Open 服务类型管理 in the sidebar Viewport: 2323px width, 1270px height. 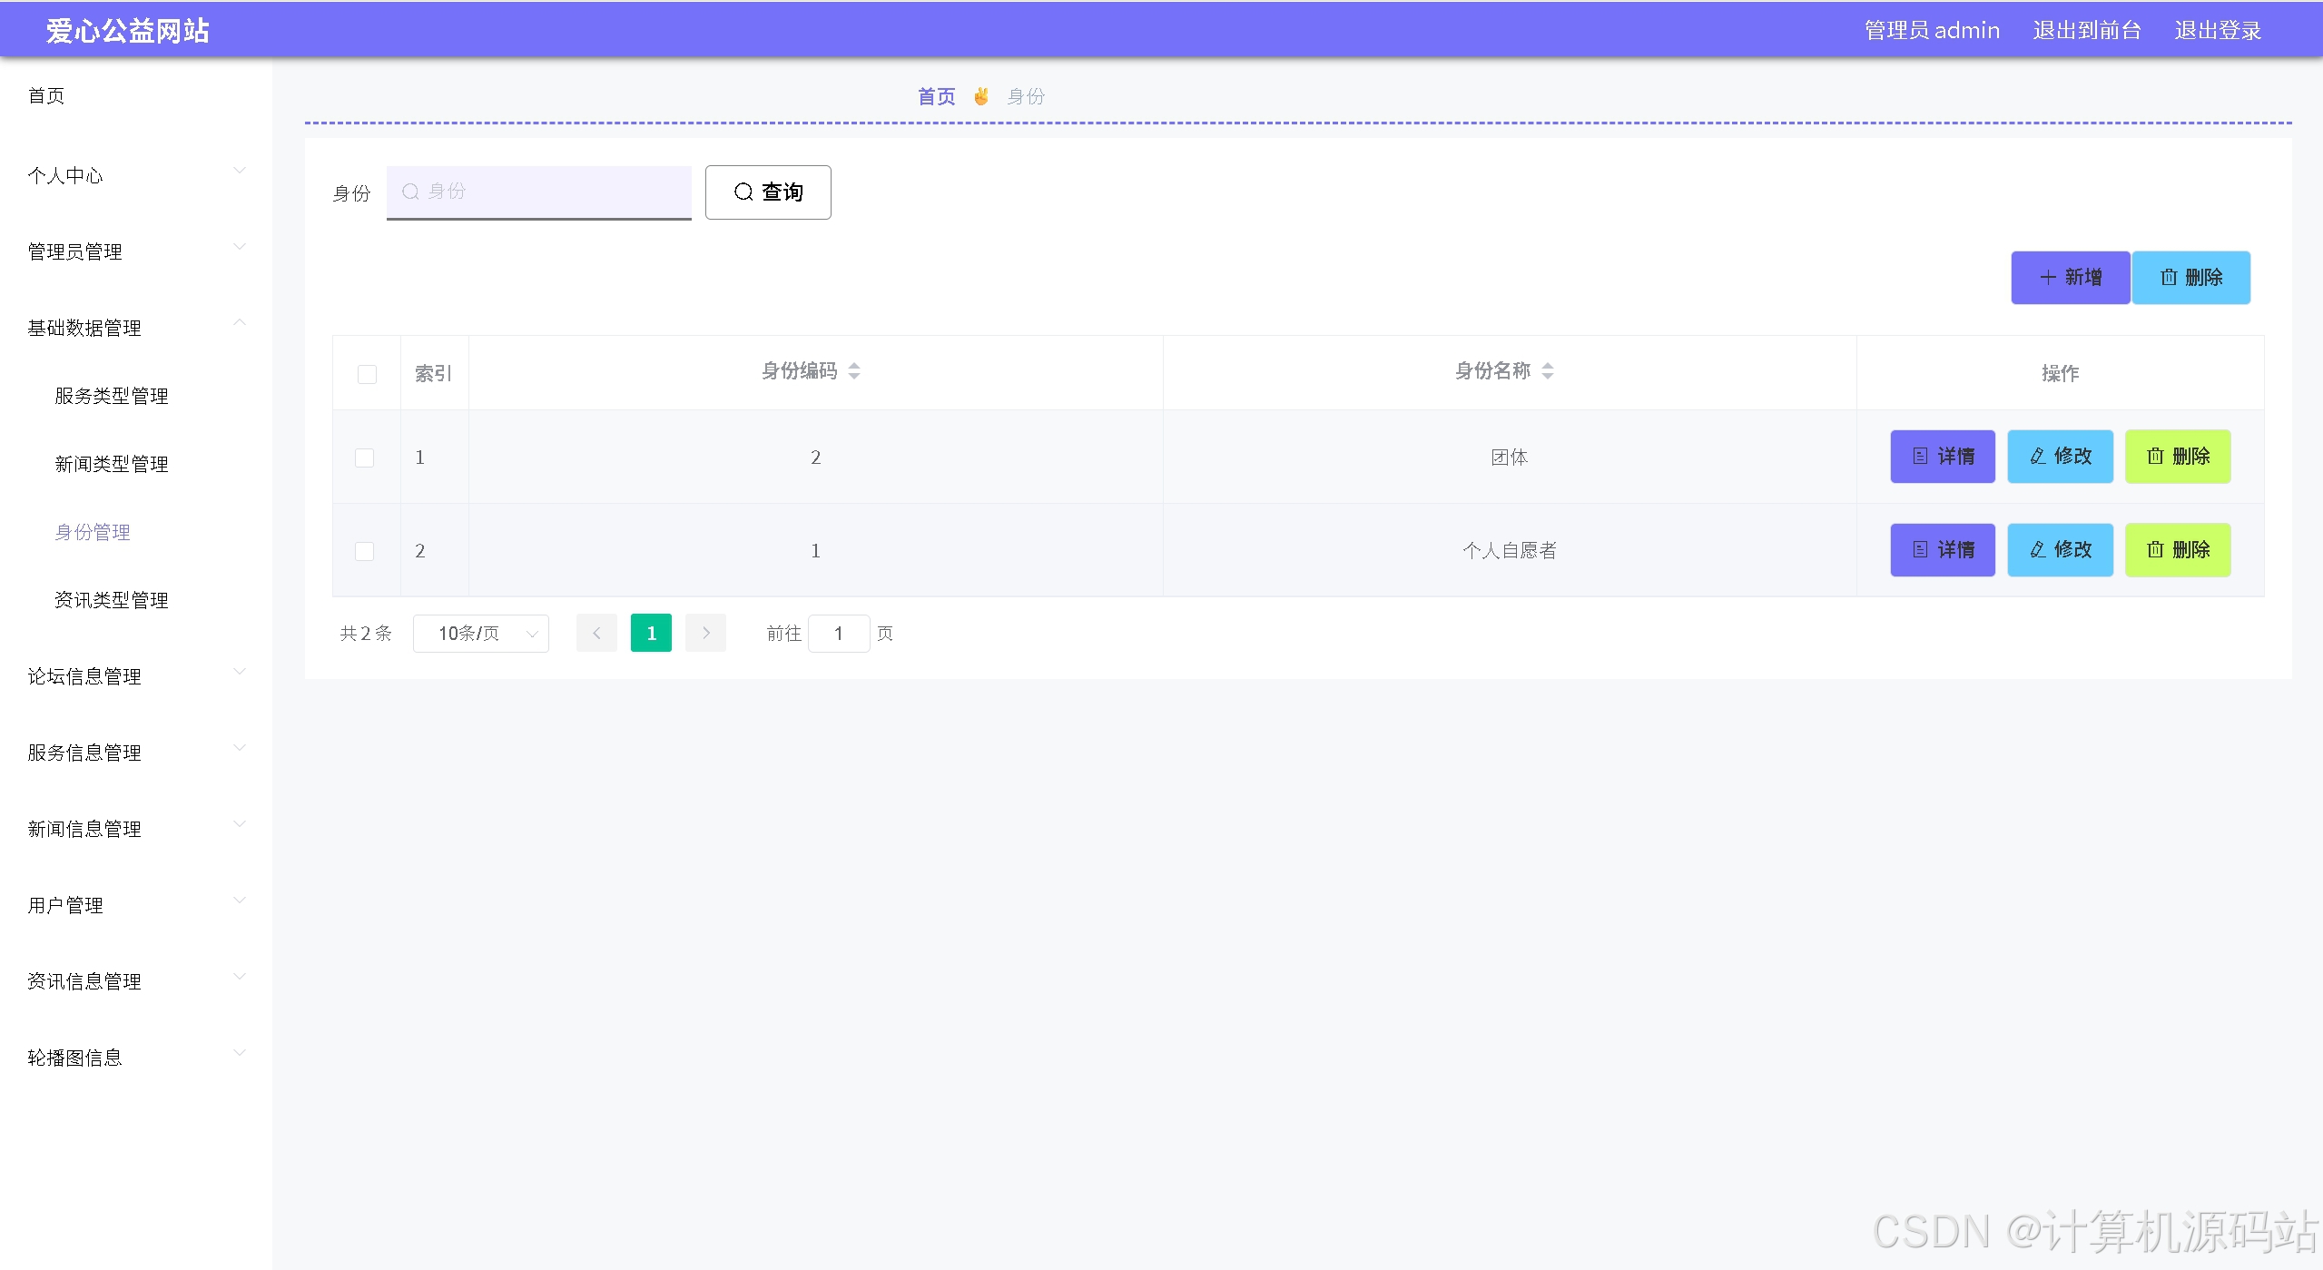pyautogui.click(x=112, y=396)
